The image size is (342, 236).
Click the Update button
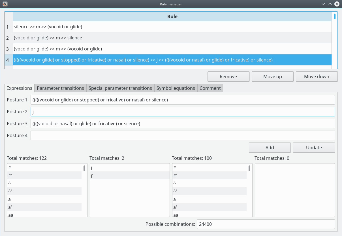(314, 148)
